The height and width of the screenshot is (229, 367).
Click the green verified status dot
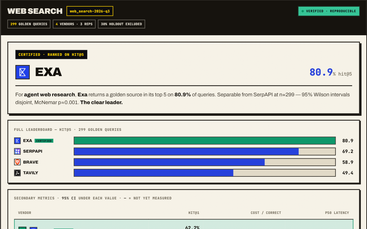coord(303,11)
